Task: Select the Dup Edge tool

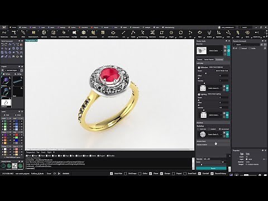Action: click(x=74, y=33)
